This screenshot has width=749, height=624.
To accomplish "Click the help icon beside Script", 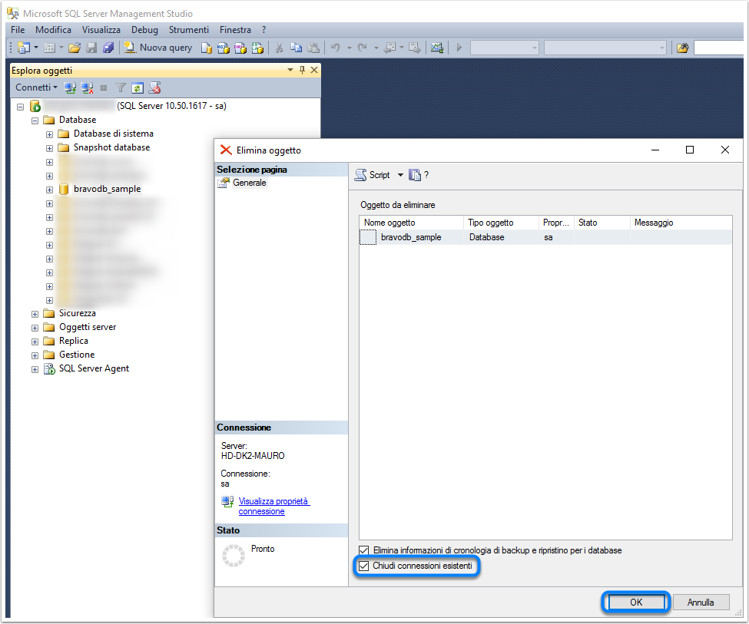I will (426, 175).
